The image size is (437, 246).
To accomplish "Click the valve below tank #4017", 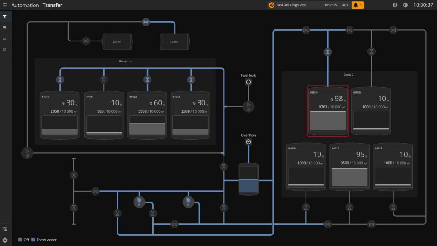I will [x=350, y=207].
